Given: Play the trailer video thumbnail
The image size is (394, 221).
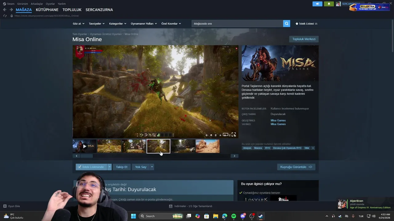Looking at the screenshot, I should pos(85,146).
